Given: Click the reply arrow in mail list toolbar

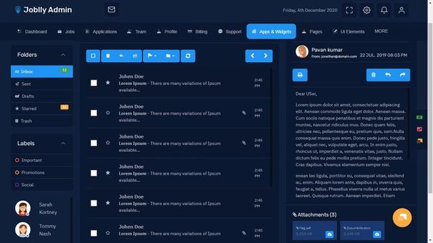Looking at the screenshot, I should (122, 56).
